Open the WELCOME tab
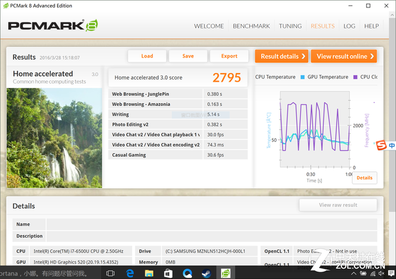The image size is (396, 279). point(209,26)
